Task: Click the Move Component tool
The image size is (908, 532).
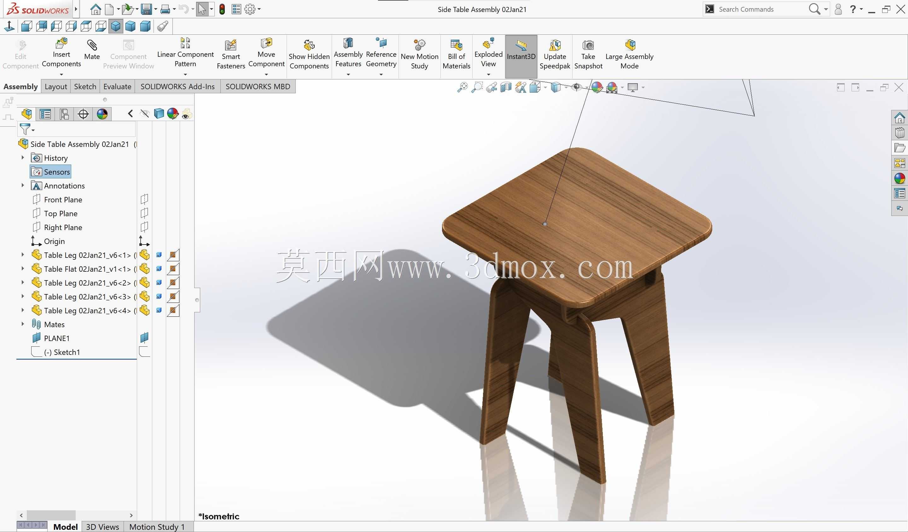Action: pyautogui.click(x=266, y=53)
